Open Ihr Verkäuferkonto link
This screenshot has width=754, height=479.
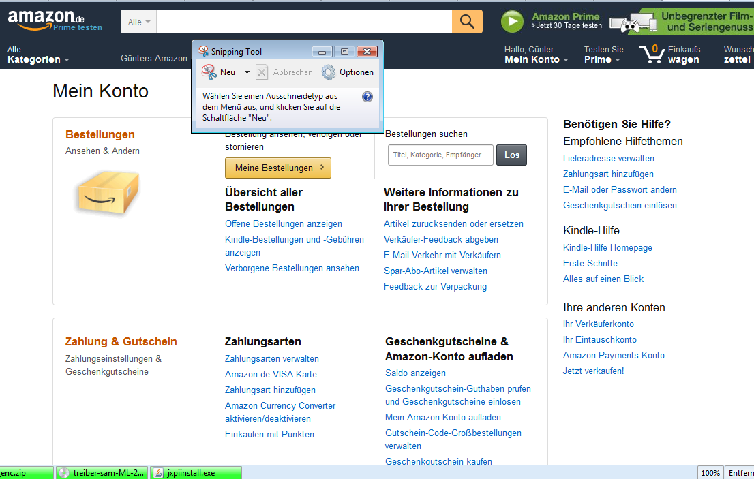(x=598, y=324)
